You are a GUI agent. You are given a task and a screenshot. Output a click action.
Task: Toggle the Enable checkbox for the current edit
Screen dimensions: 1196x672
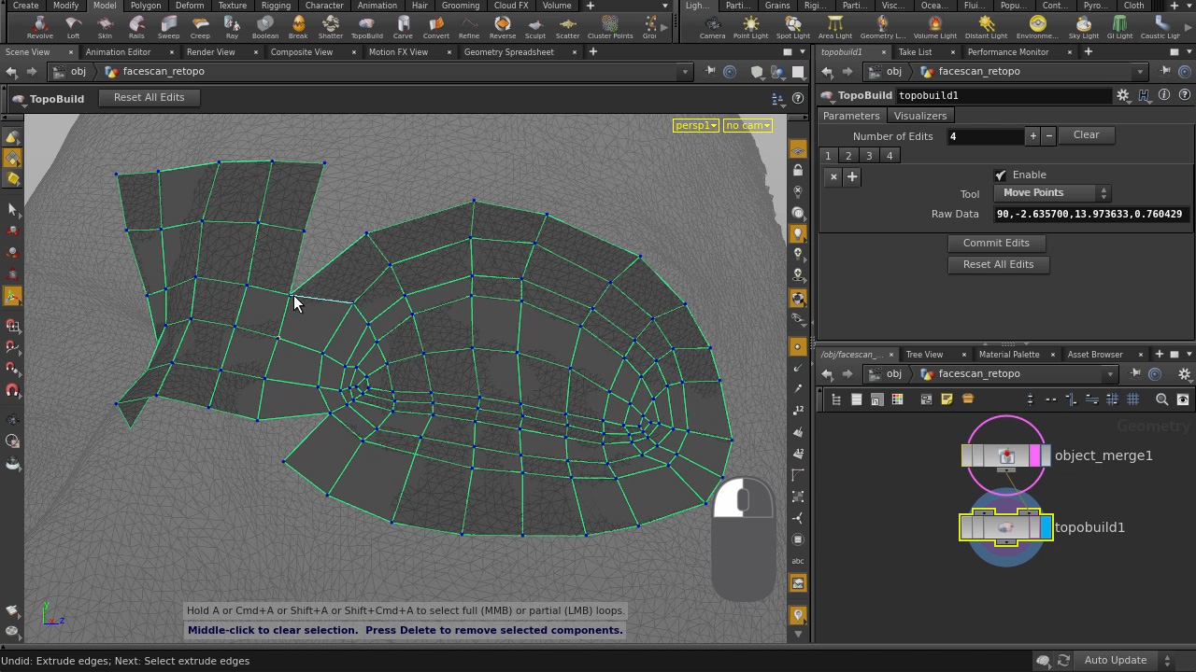pyautogui.click(x=1000, y=175)
